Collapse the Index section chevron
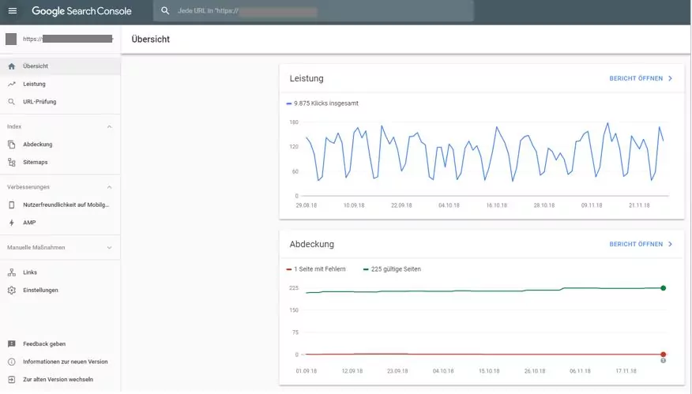This screenshot has width=692, height=394. tap(110, 126)
